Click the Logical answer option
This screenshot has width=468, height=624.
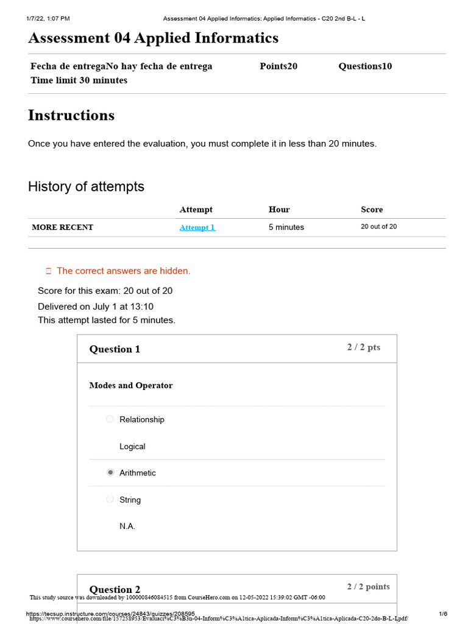[x=132, y=447]
